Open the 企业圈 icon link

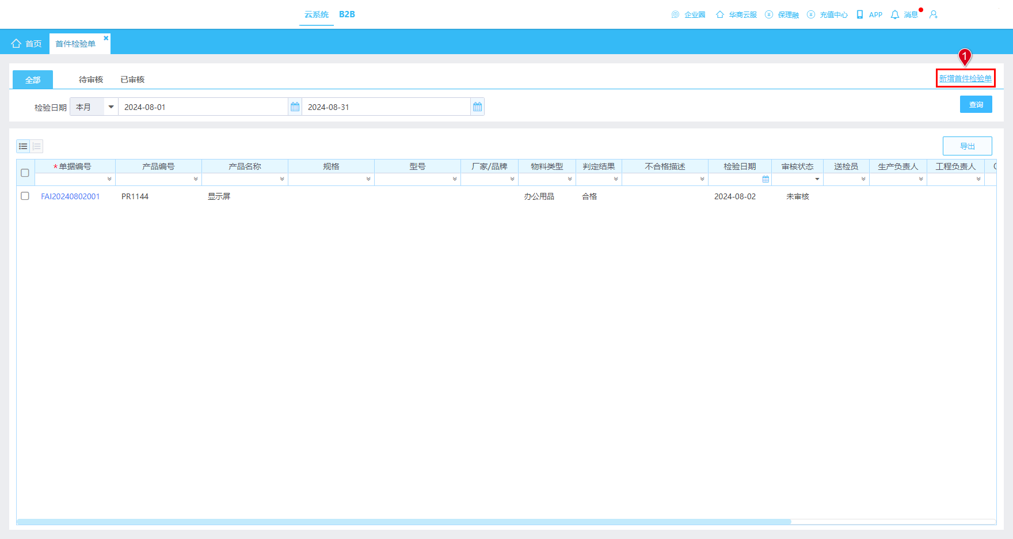click(x=688, y=14)
